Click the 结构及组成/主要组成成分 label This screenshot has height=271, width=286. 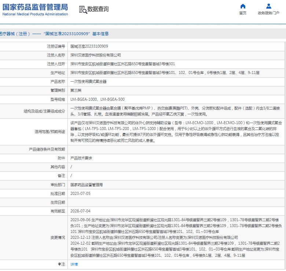[x=44, y=111]
